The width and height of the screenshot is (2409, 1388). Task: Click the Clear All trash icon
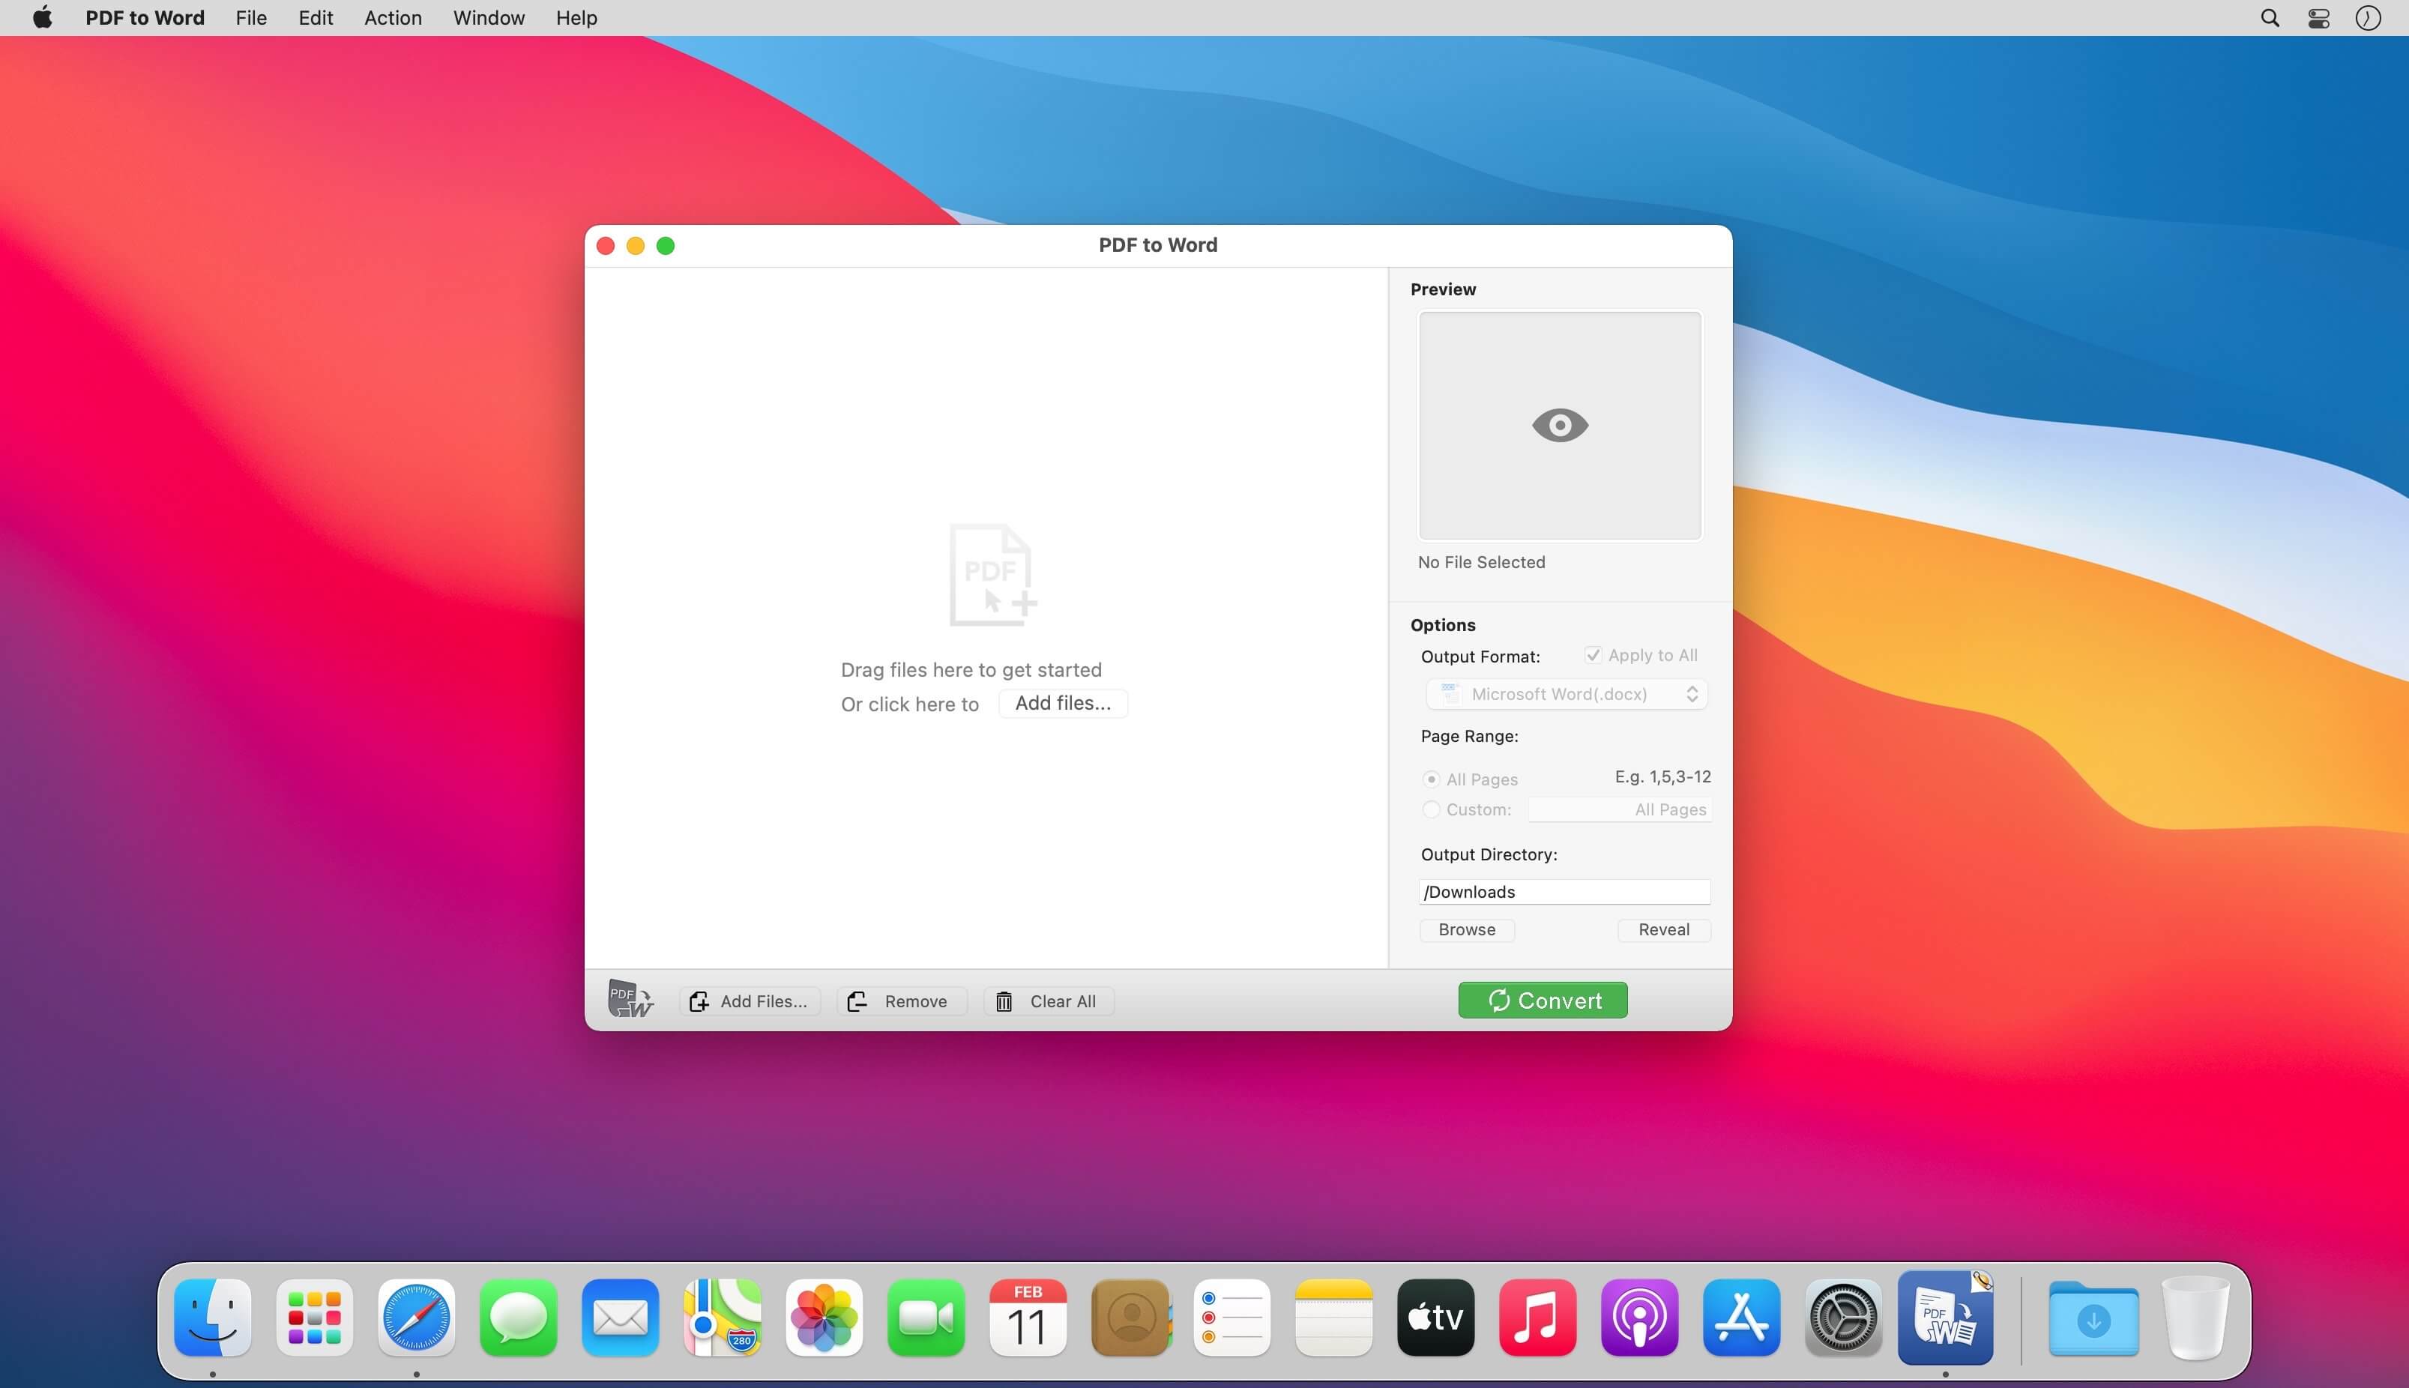pyautogui.click(x=1004, y=1001)
